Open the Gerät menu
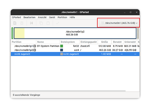This screenshot has width=150, height=110. [x=52, y=17]
